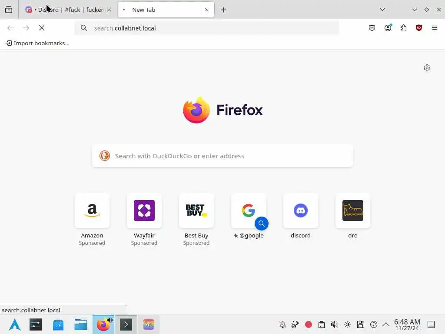This screenshot has height=334, width=445.
Task: Go back to previous page
Action: click(10, 28)
